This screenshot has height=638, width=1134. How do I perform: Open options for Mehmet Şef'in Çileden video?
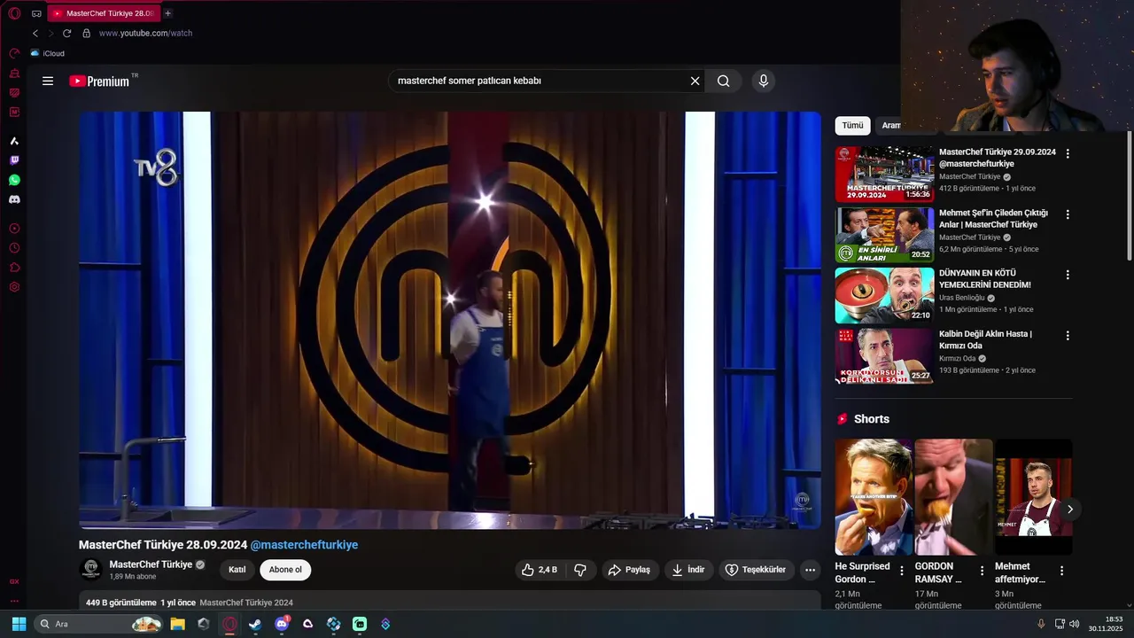[1068, 214]
